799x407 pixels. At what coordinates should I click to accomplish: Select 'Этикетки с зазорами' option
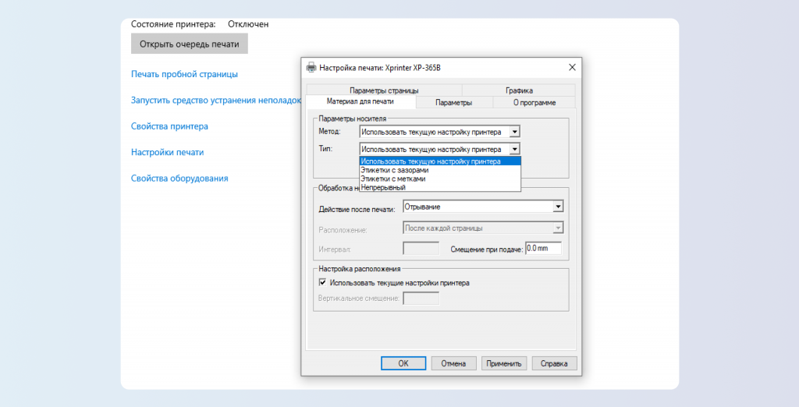395,170
